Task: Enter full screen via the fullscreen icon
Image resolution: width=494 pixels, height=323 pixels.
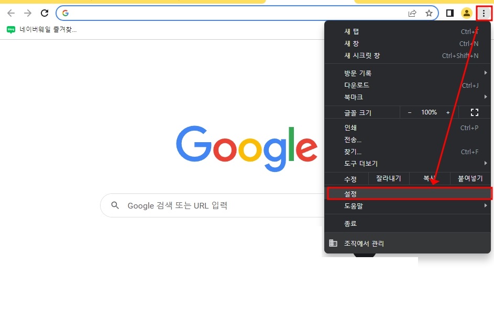Action: point(474,112)
